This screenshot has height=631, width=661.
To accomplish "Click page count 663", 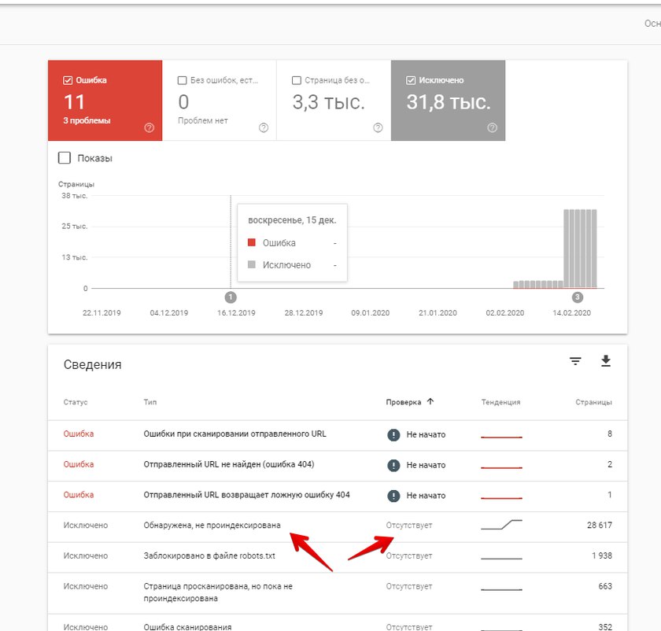I will click(x=605, y=586).
